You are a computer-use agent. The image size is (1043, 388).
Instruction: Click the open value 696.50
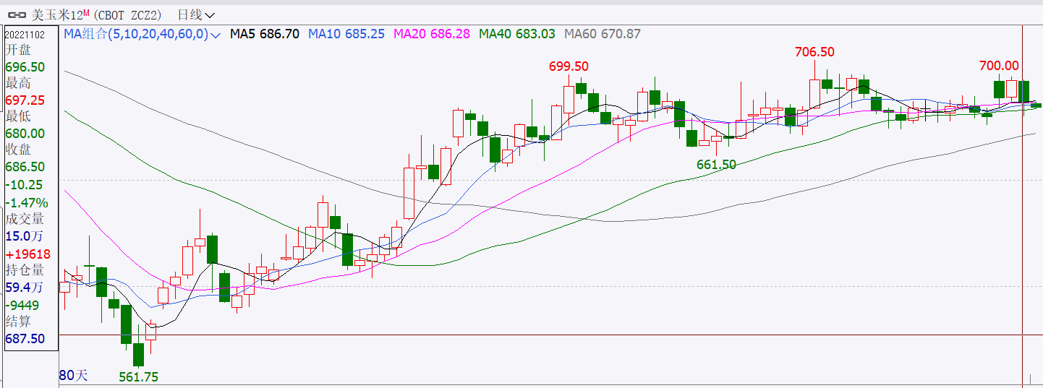[x=25, y=66]
